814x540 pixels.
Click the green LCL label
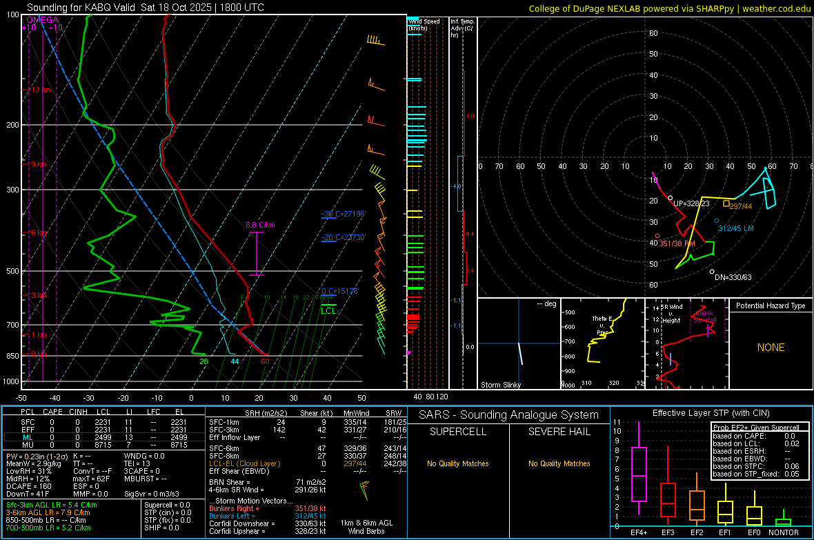(328, 311)
